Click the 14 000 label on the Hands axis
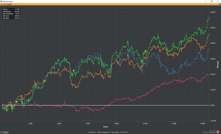Screen dimensions: 221x134 click(203, 124)
